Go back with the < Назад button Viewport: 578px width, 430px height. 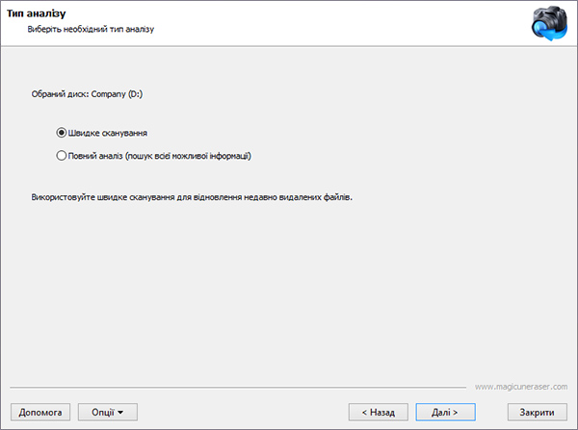(x=379, y=412)
